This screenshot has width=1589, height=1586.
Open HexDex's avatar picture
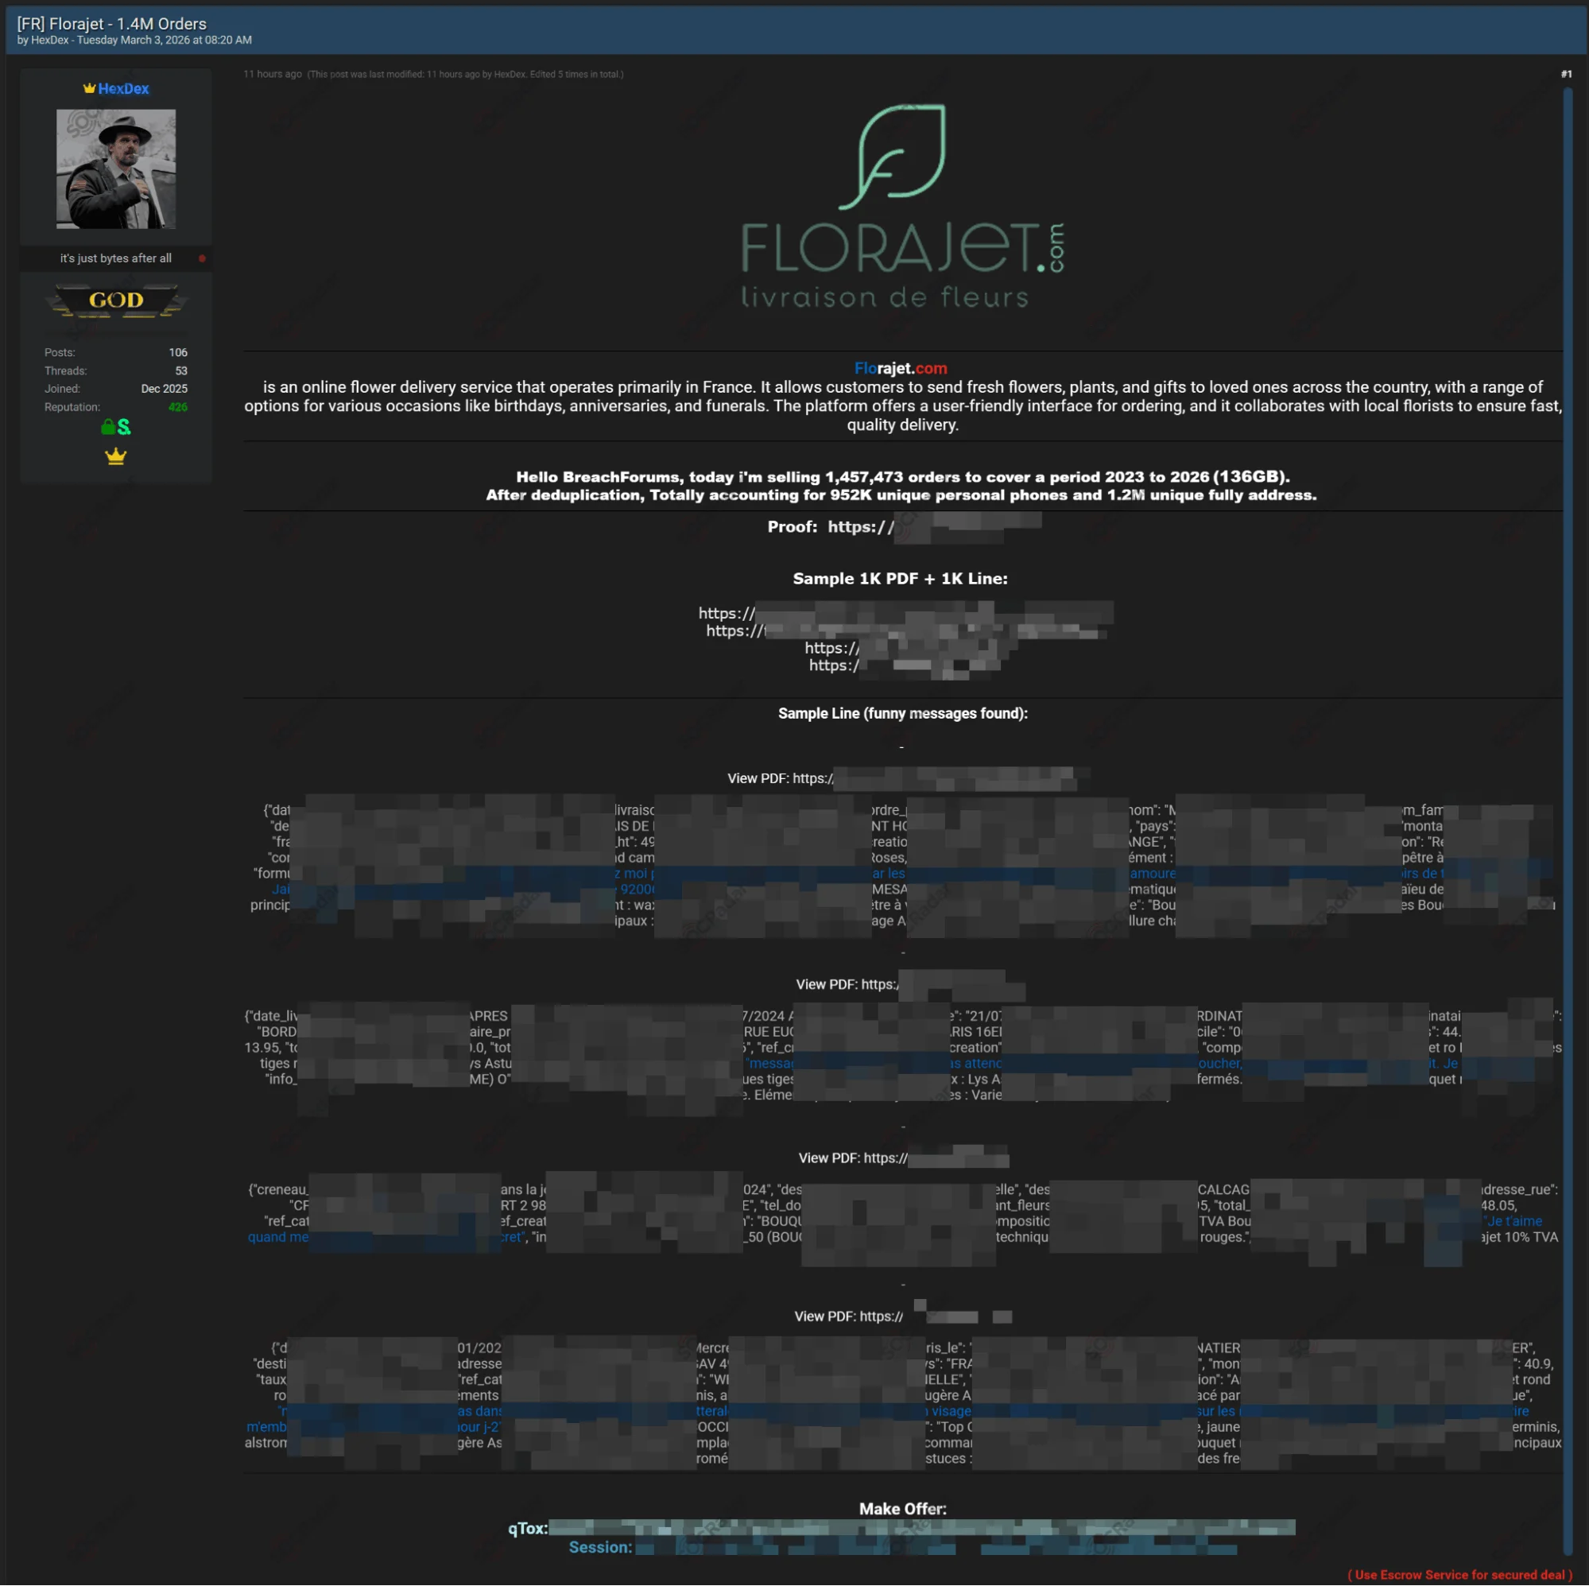pos(116,169)
